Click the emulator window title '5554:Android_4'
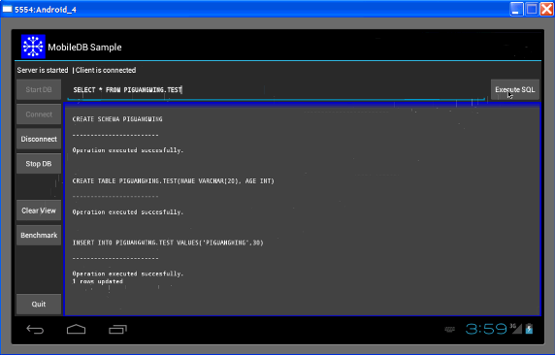The height and width of the screenshot is (355, 555). [x=46, y=10]
